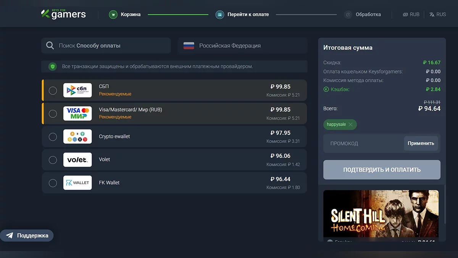
Task: Remove the happysale promo code tag
Action: 351,125
